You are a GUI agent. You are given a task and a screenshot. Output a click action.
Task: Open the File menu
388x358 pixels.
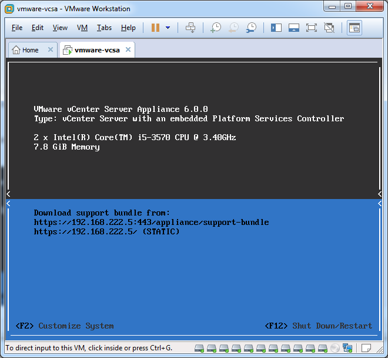(17, 28)
